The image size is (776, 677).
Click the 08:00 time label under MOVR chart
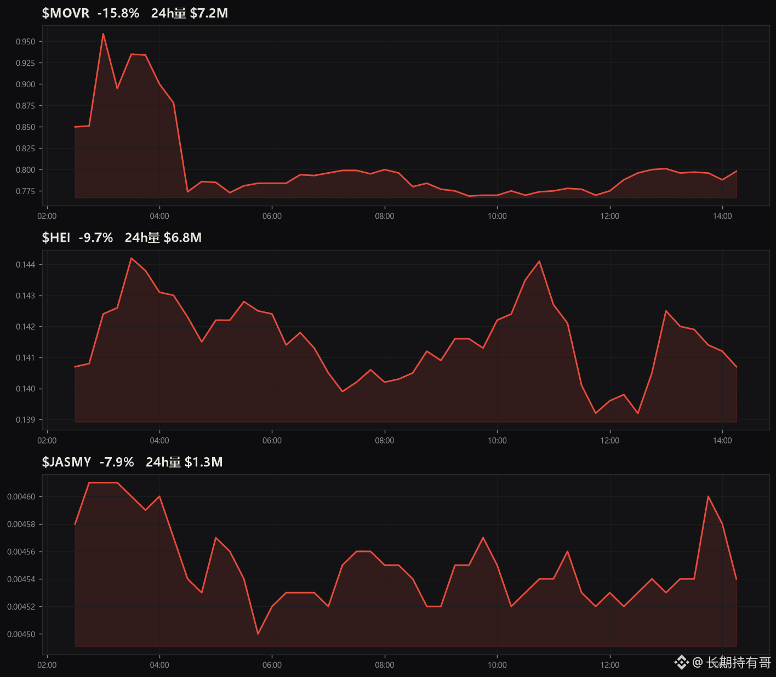click(385, 216)
